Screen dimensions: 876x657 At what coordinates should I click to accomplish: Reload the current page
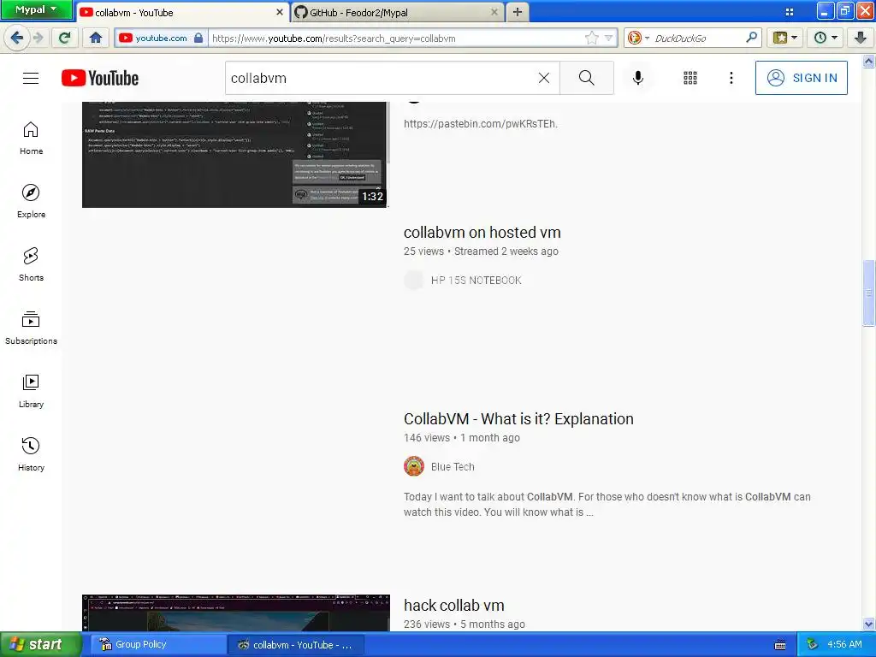(x=65, y=38)
